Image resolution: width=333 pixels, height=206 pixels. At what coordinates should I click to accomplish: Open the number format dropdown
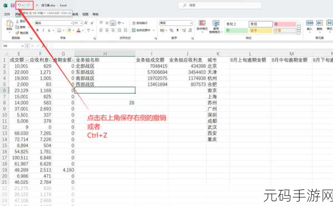(x=191, y=23)
